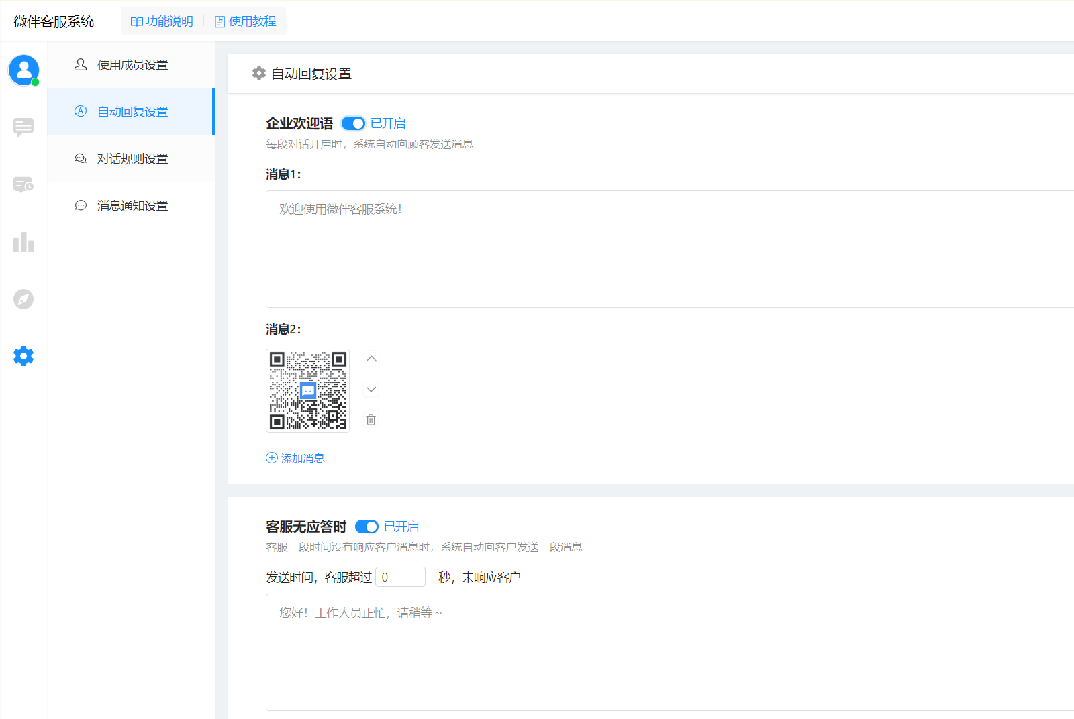Click the 消息2: label
The width and height of the screenshot is (1074, 719).
[283, 329]
